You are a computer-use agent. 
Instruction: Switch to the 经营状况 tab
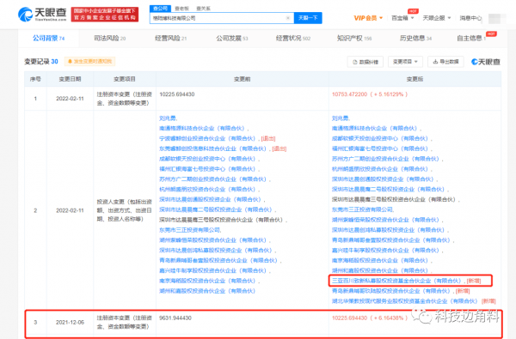[x=293, y=39]
